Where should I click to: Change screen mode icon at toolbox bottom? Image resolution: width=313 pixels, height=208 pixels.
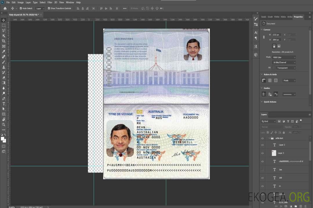3,151
